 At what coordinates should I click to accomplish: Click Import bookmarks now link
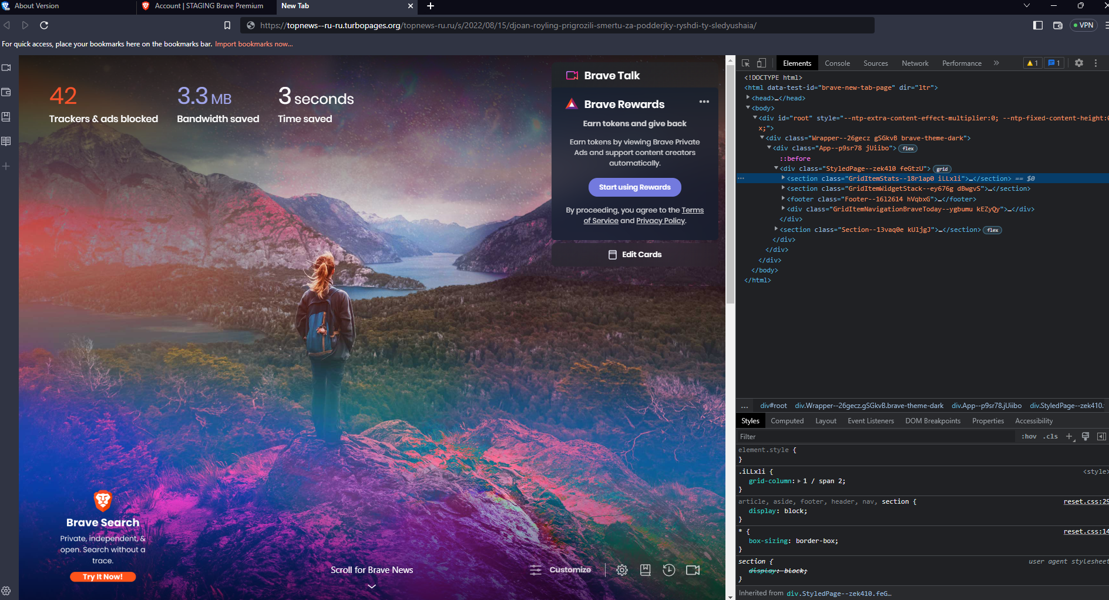pyautogui.click(x=254, y=44)
